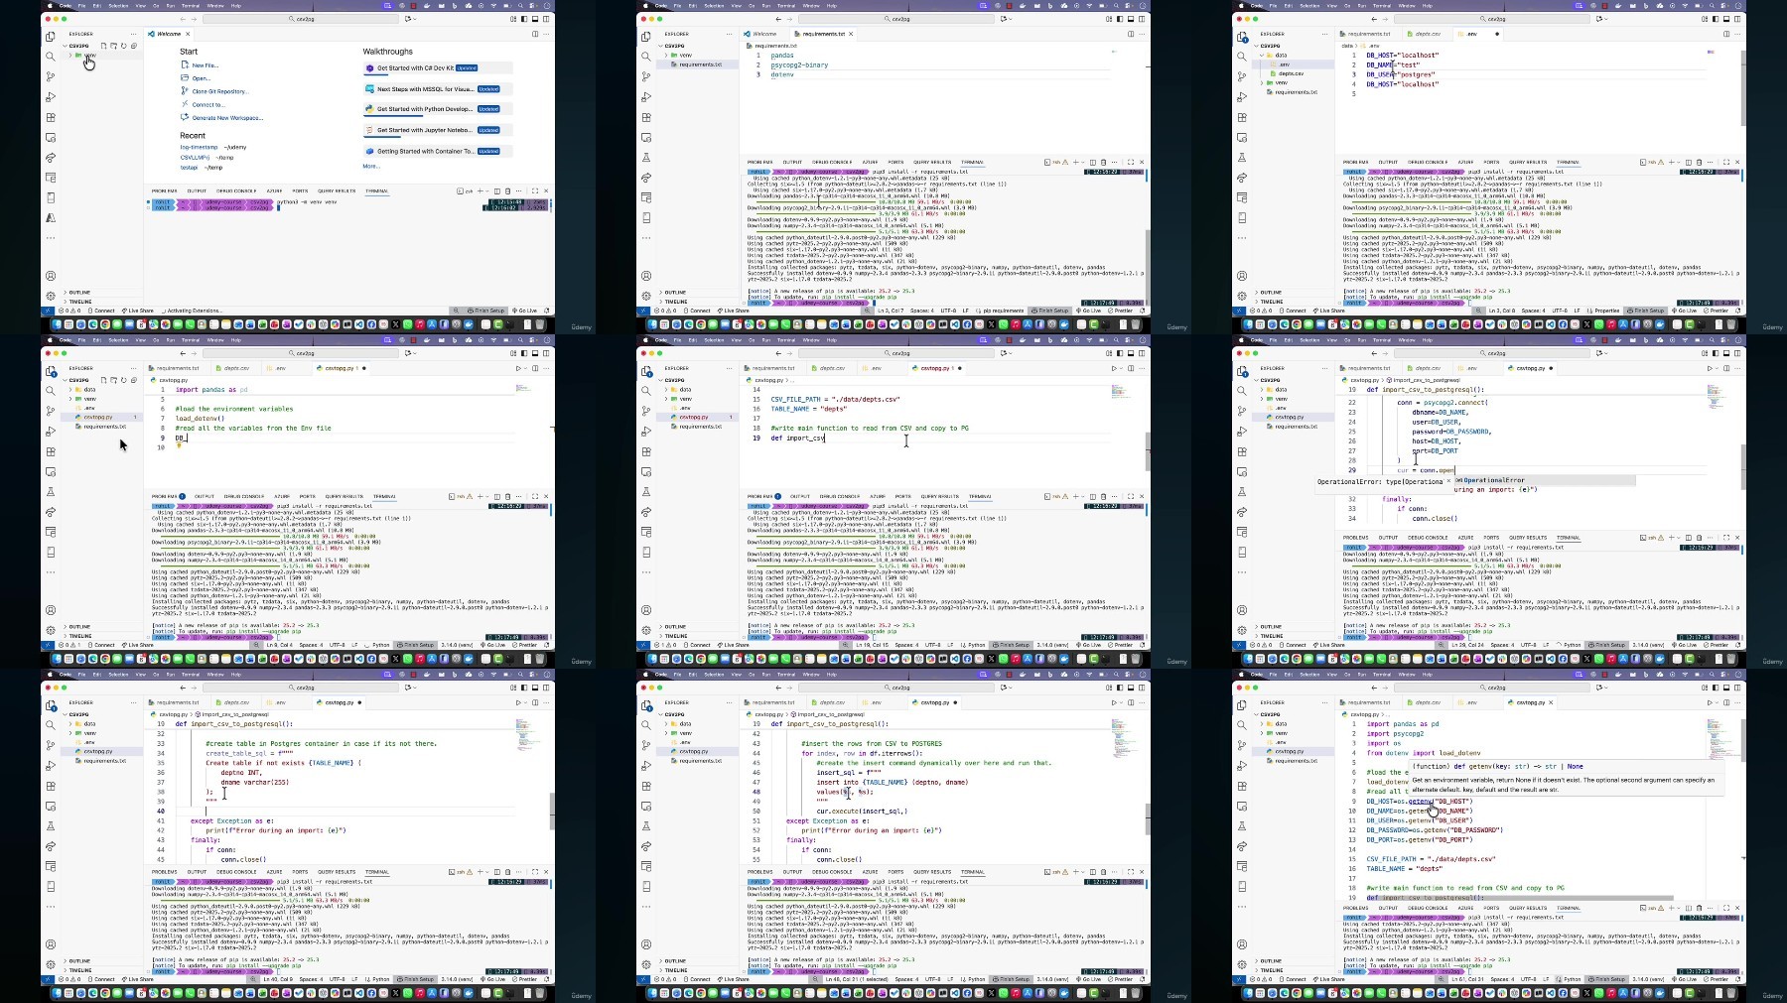The image size is (1787, 1003).
Task: Click the Container Tools walkthrough icon
Action: point(369,151)
